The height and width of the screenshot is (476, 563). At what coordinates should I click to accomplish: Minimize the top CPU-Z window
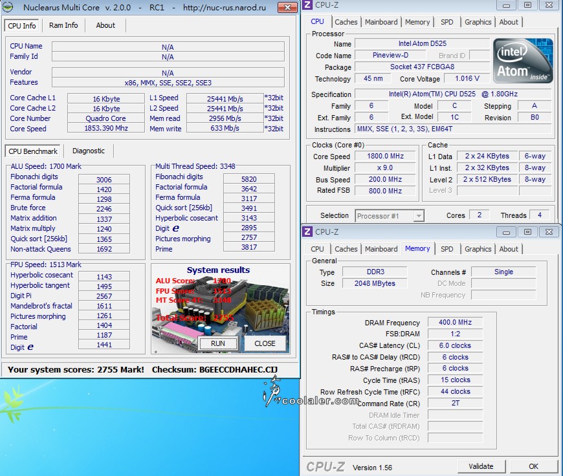point(506,5)
